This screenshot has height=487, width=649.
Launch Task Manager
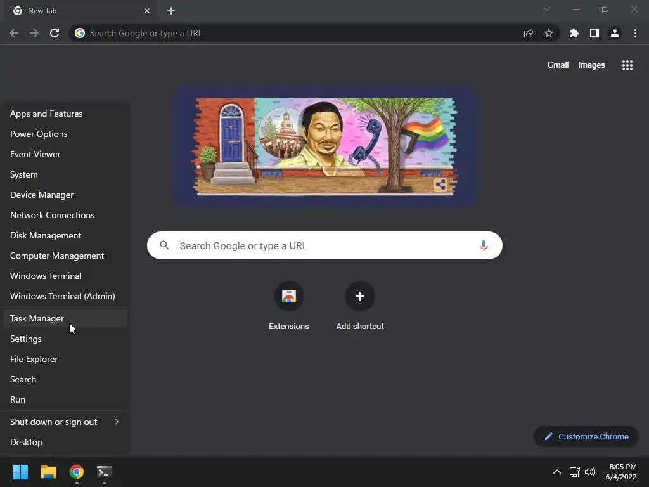[x=65, y=318]
